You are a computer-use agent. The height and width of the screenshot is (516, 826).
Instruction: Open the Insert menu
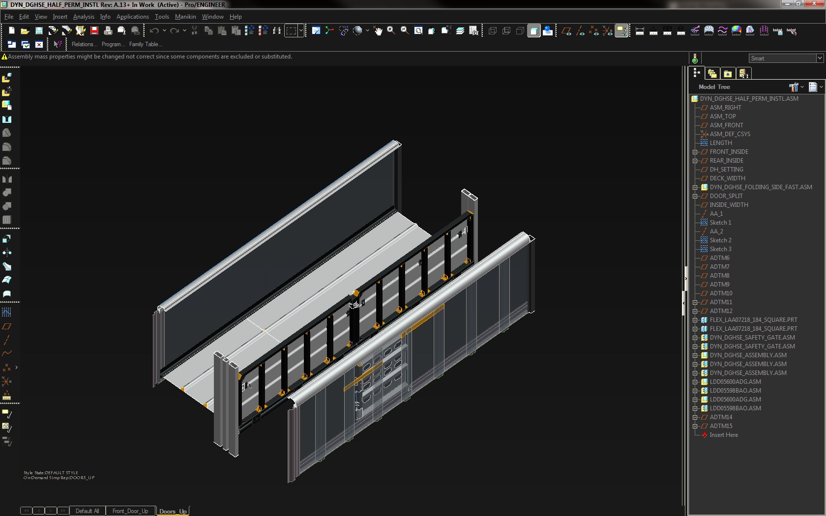[60, 17]
